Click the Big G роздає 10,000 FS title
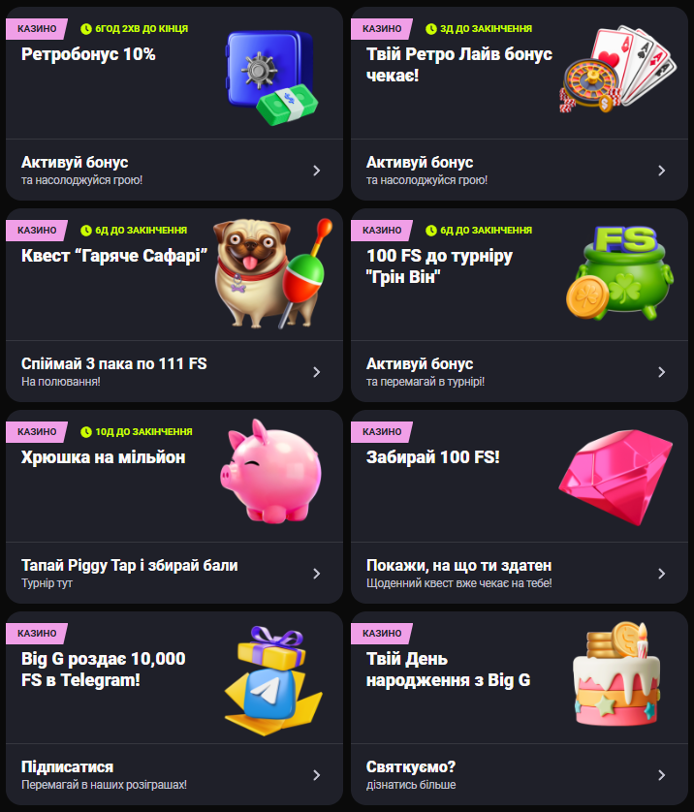Image resolution: width=694 pixels, height=812 pixels. (104, 669)
